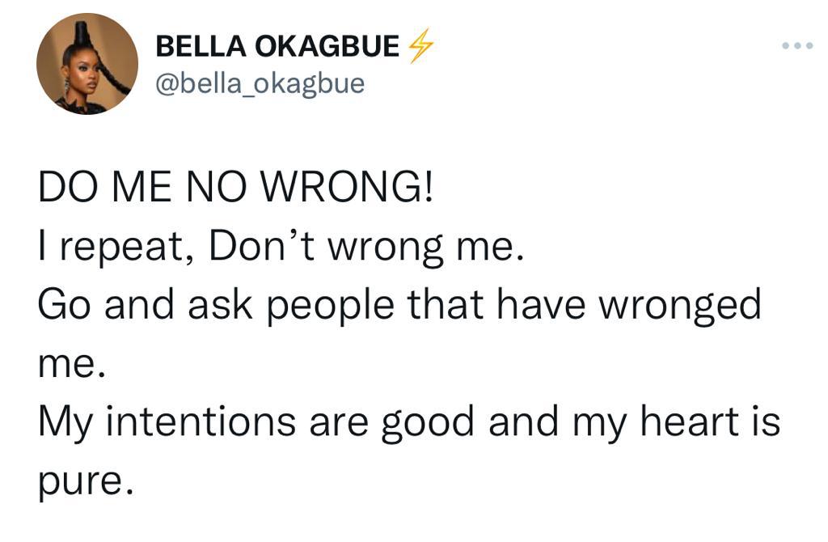Click the word "Don't" in the tweet
Viewport: 828px width, 542px height.
(x=262, y=246)
